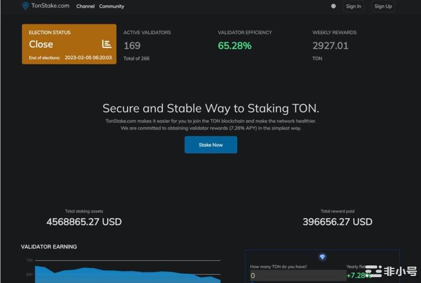Toggle the light/dark theme sun icon
421x283 pixels.
point(334,6)
